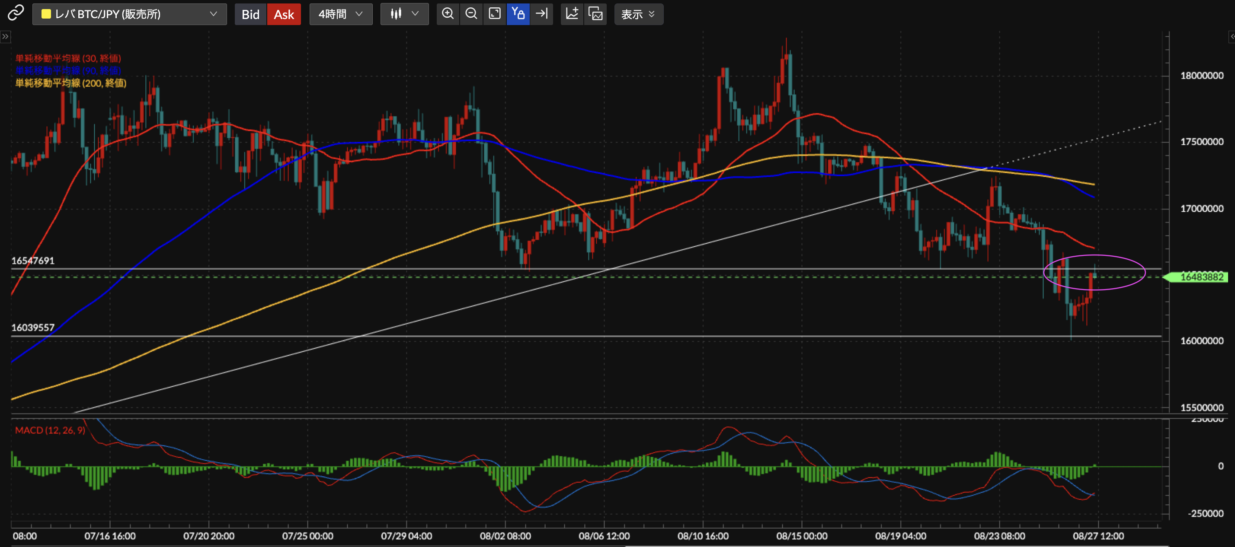Screen dimensions: 1235x547
Task: Click the chart link chain icon
Action: tap(15, 13)
